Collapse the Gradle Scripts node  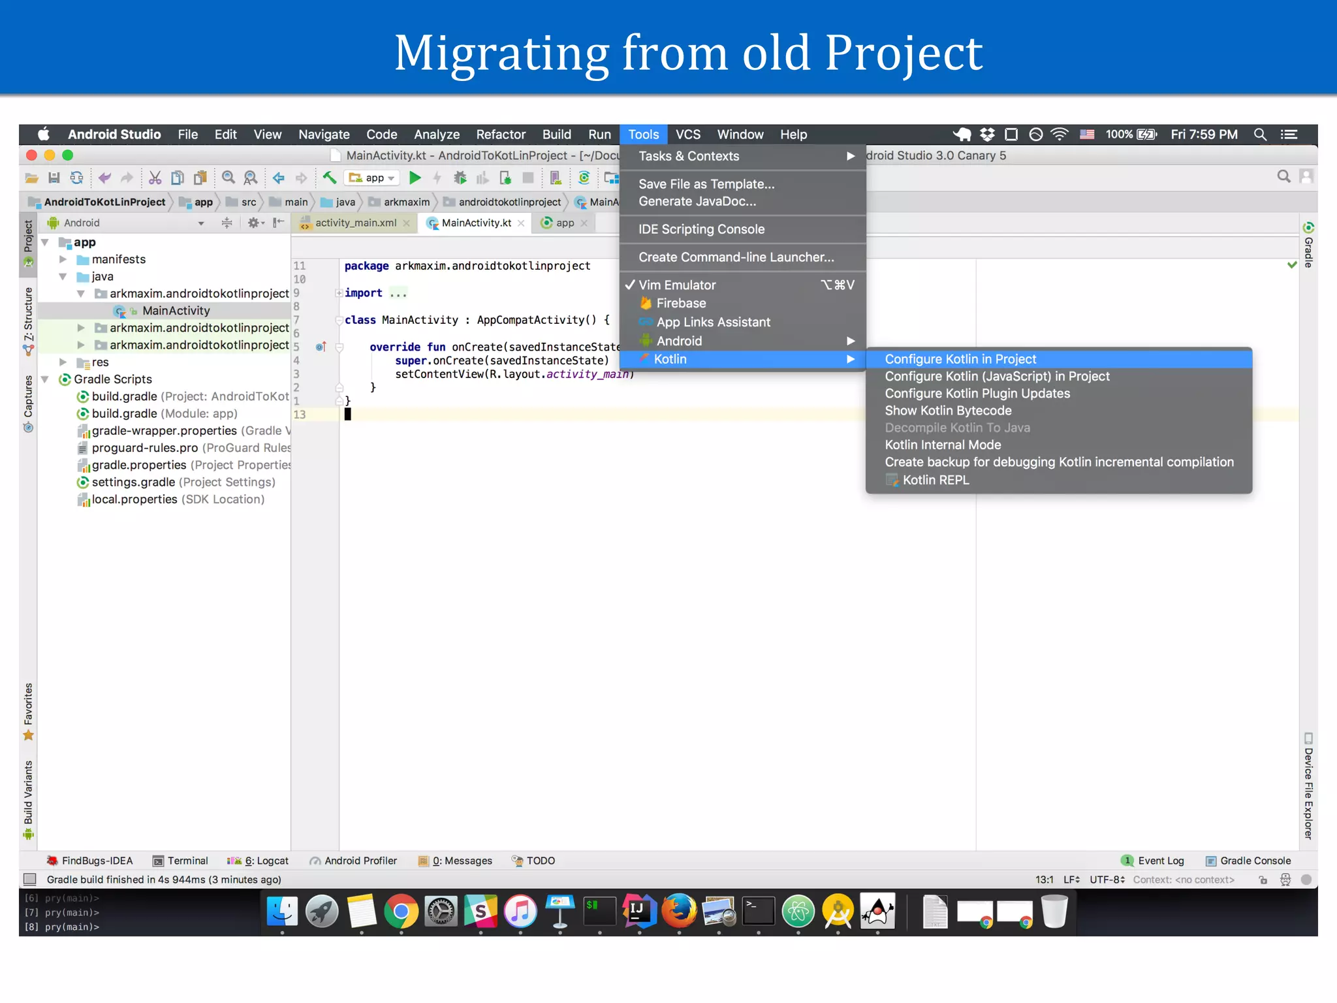click(x=45, y=379)
